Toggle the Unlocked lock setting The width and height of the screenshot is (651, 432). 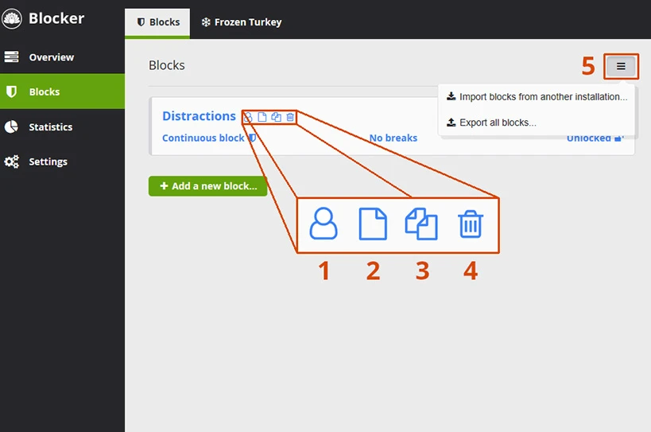594,138
